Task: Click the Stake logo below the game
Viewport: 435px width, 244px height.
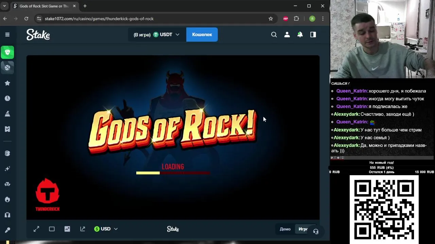Action: 173,229
